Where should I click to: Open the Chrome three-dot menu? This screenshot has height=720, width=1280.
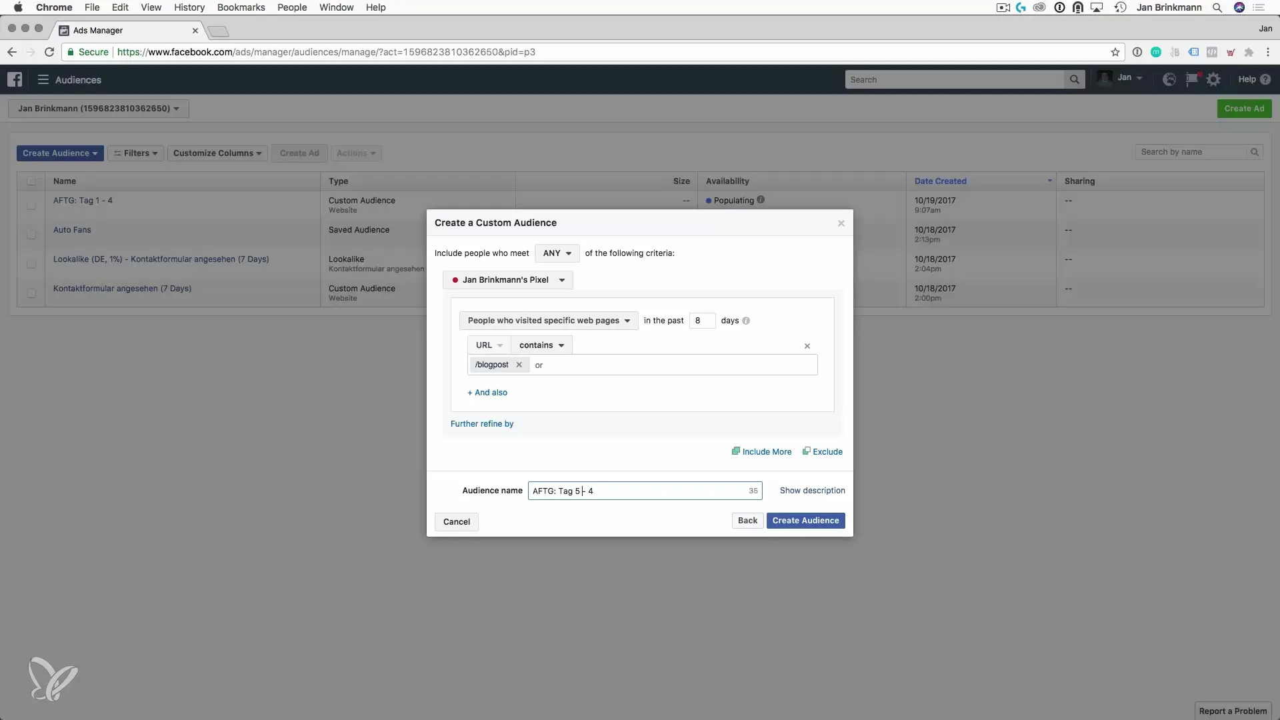click(x=1267, y=52)
